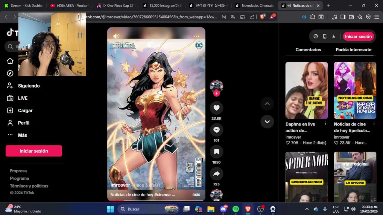Click browser translate page icon
The height and width of the screenshot is (215, 383).
point(233,17)
